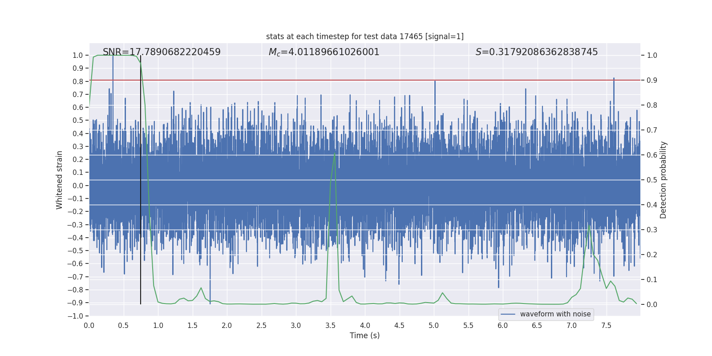Click the green curve peak near 3.5 seconds
Image resolution: width=712 pixels, height=356 pixels.
(x=335, y=154)
